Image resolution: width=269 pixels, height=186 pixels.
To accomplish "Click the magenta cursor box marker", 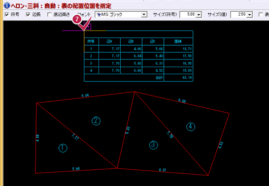I will pos(88,26).
